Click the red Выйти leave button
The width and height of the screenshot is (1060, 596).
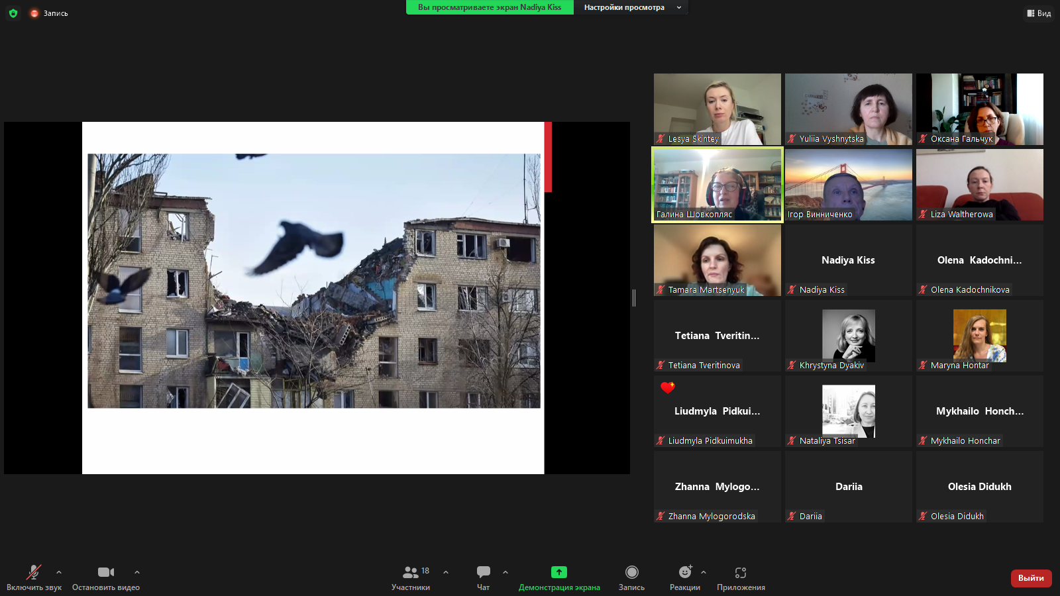(1031, 578)
